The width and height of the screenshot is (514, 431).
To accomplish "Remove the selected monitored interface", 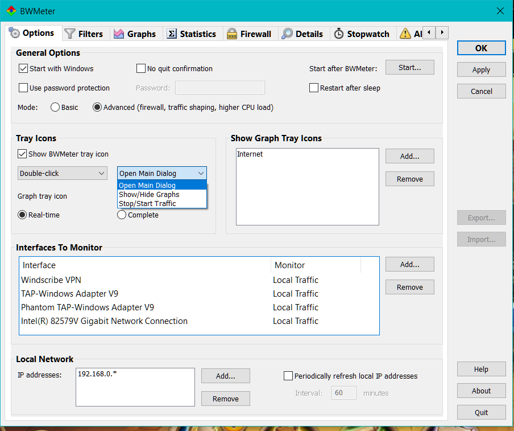I will click(x=410, y=287).
